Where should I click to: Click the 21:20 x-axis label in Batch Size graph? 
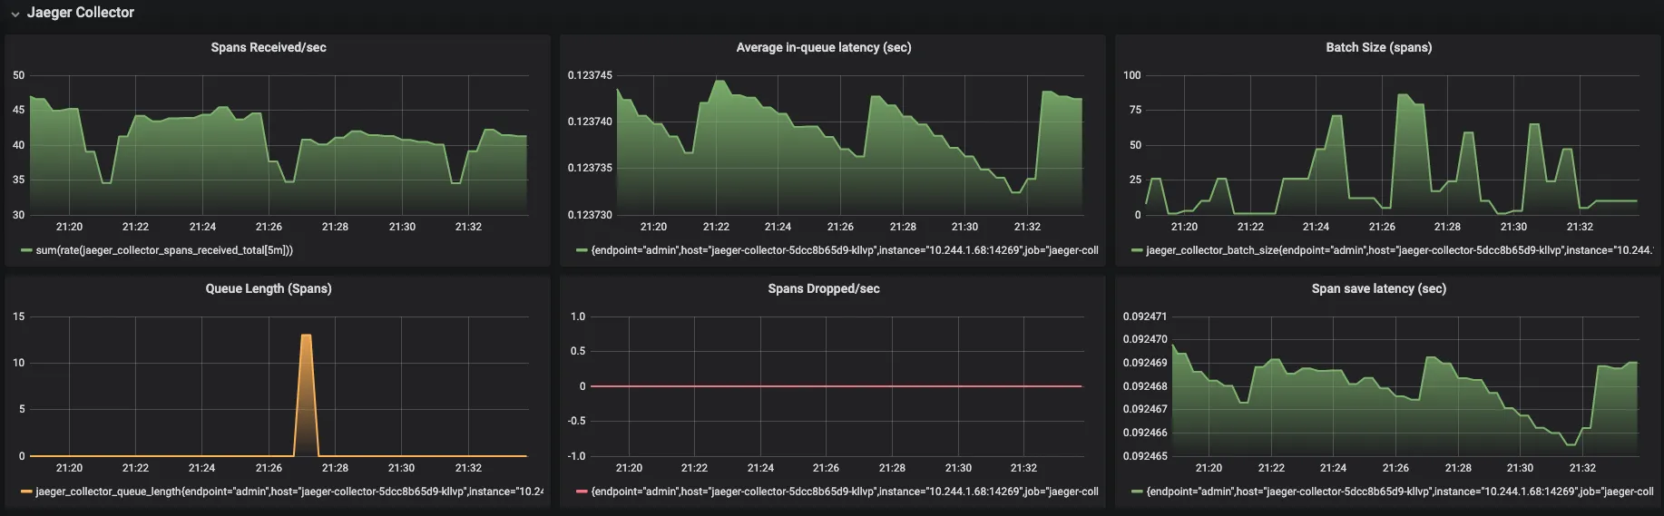point(1184,227)
